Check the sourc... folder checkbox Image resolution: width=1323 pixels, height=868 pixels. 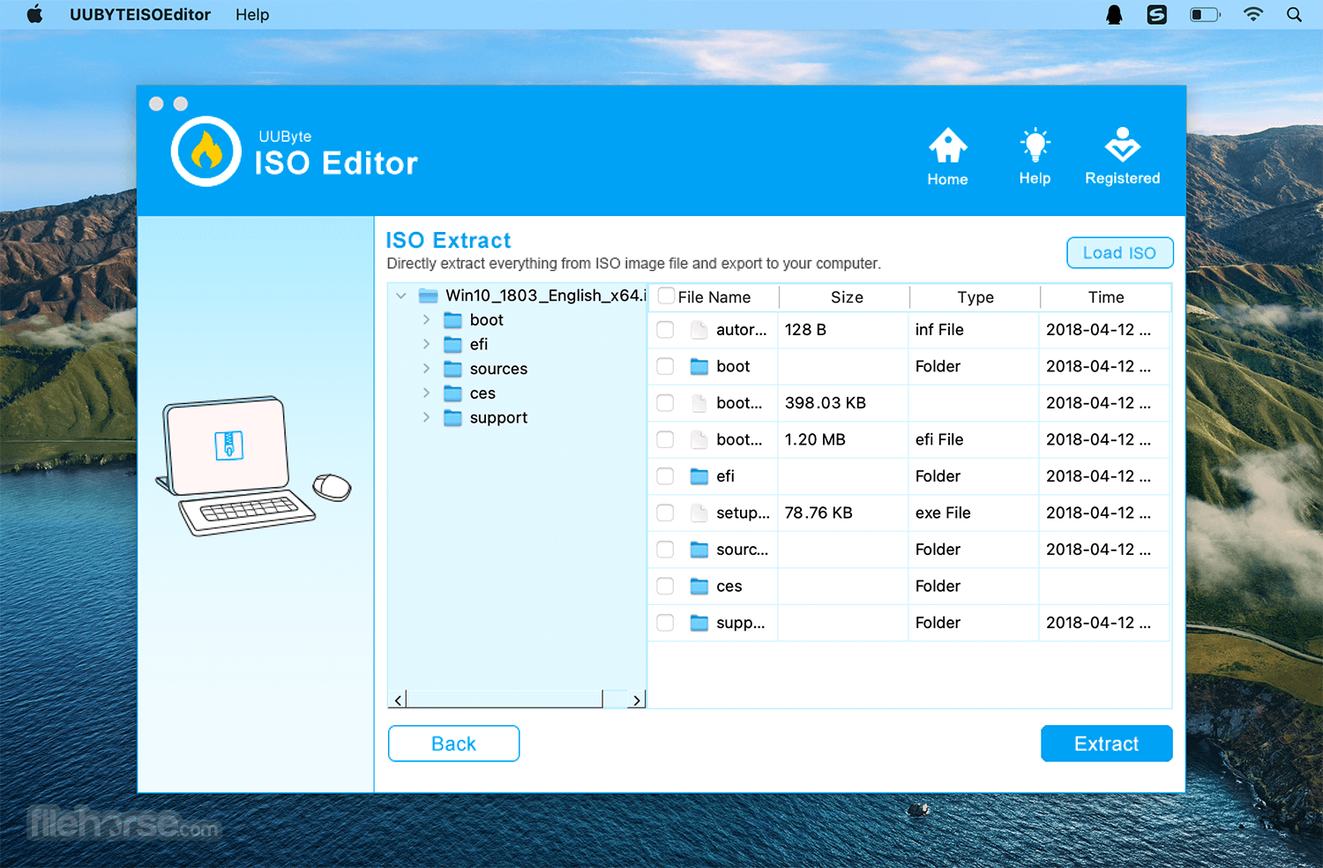pyautogui.click(x=665, y=550)
